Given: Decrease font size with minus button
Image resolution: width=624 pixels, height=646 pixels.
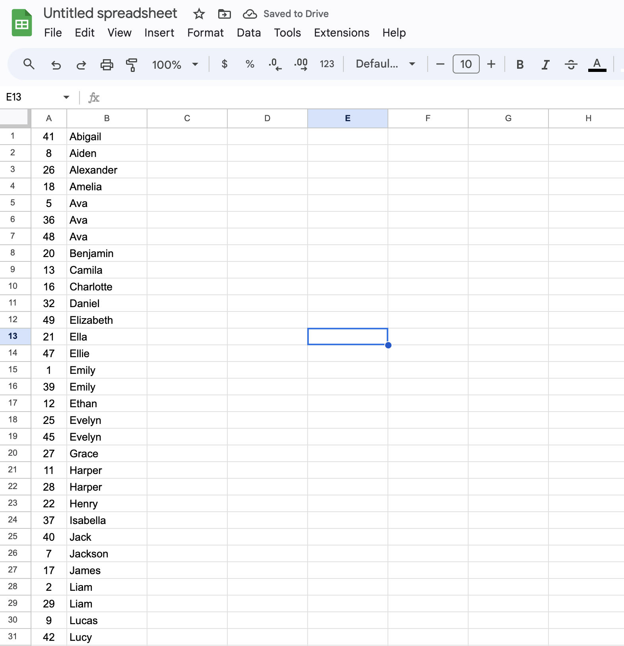Looking at the screenshot, I should pos(440,64).
